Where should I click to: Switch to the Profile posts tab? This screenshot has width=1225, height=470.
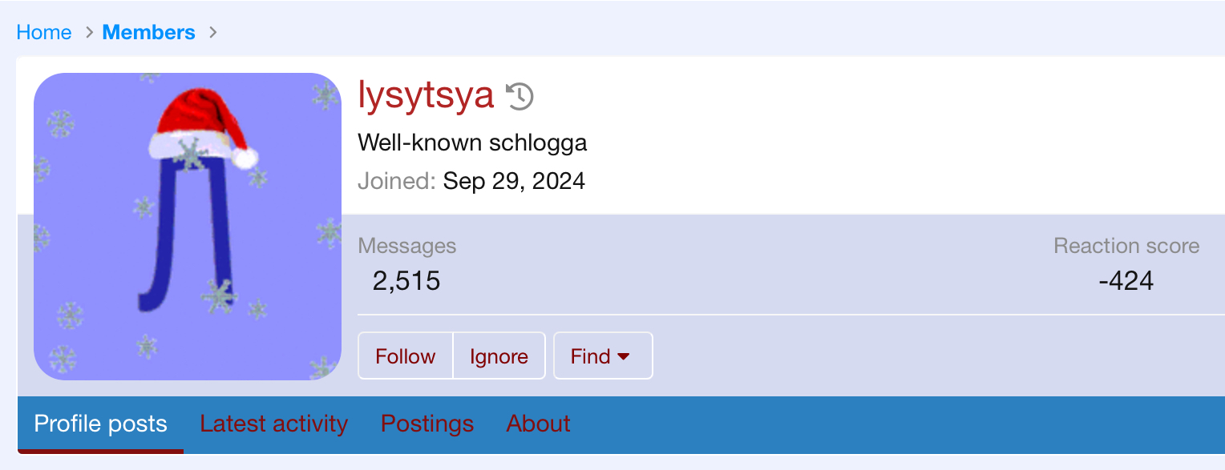point(101,424)
